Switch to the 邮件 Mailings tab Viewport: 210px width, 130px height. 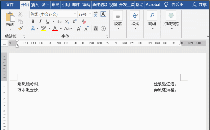click(x=76, y=5)
